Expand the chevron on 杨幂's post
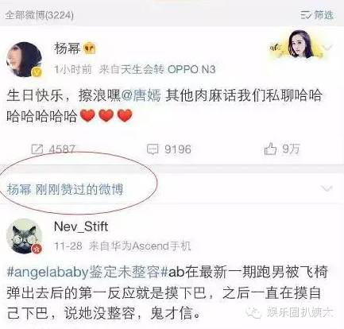This screenshot has width=344, height=329. pyautogui.click(x=327, y=48)
